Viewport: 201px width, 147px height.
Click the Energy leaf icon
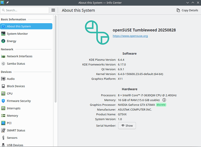[x=3, y=41]
